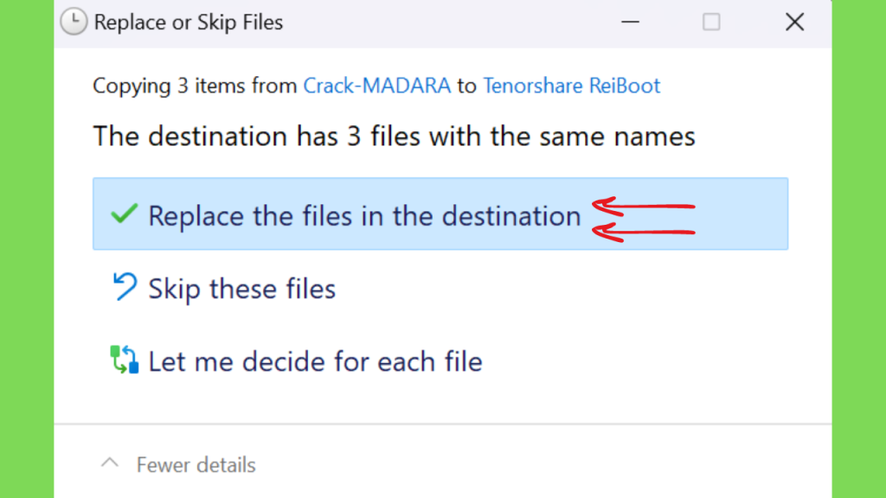Click the Replace or Skip Files title text
Viewport: 886px width, 498px height.
pos(188,22)
